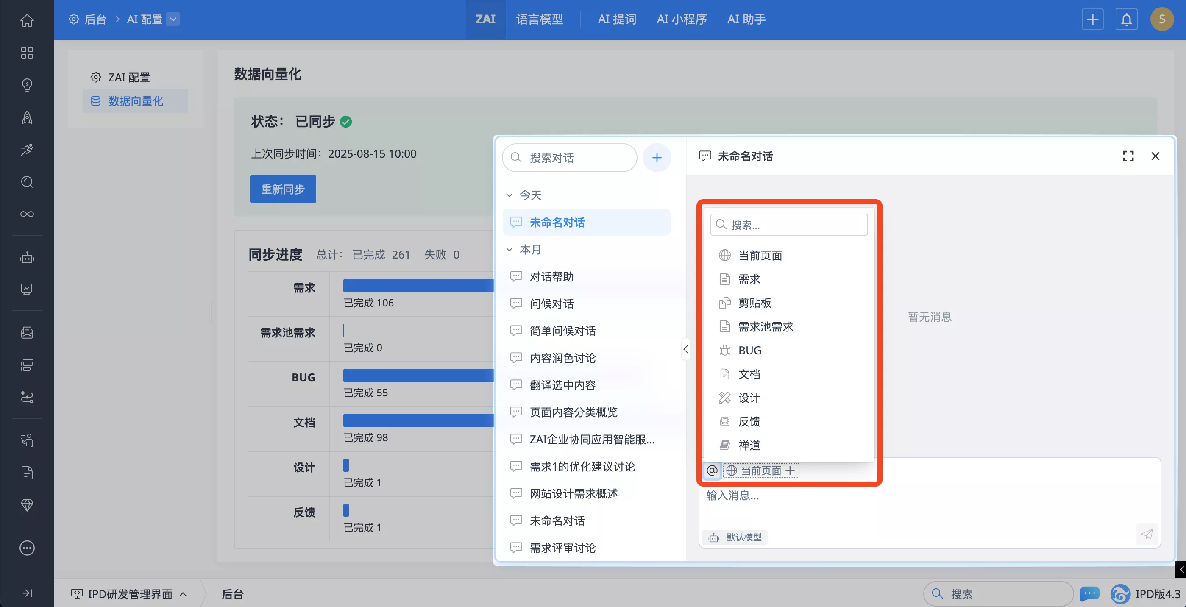Collapse conversation list with arrow handle
Image resolution: width=1186 pixels, height=607 pixels.
click(685, 350)
